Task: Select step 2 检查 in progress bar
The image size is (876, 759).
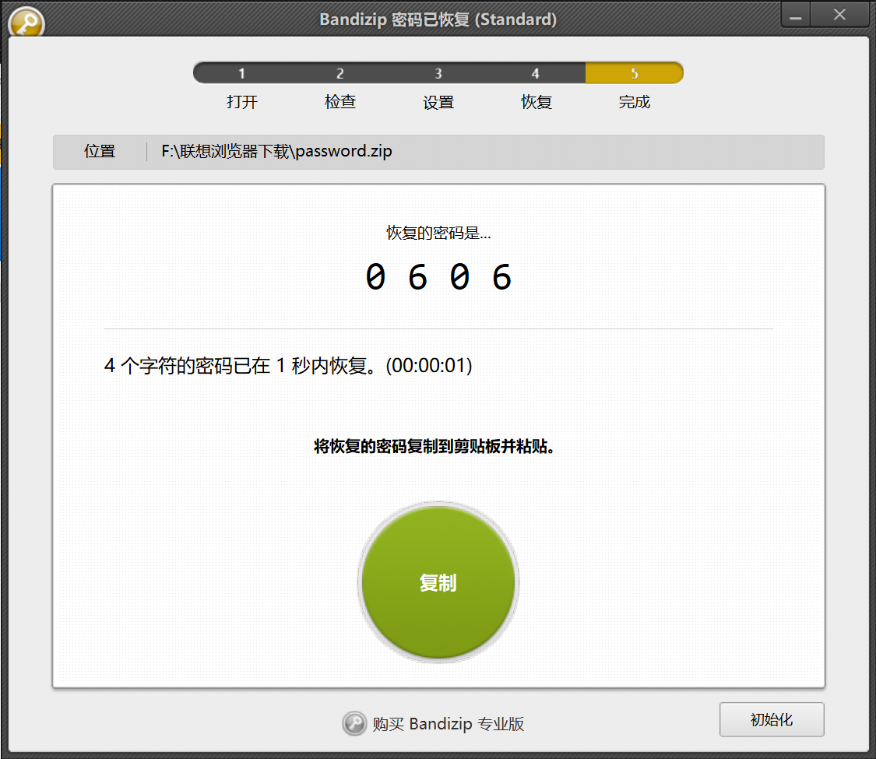Action: (x=339, y=73)
